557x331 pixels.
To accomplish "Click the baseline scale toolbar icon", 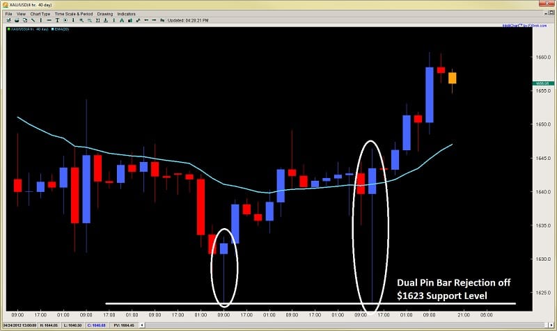I will pyautogui.click(x=106, y=20).
